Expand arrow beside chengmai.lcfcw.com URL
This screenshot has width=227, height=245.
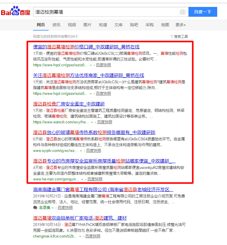tap(80, 237)
